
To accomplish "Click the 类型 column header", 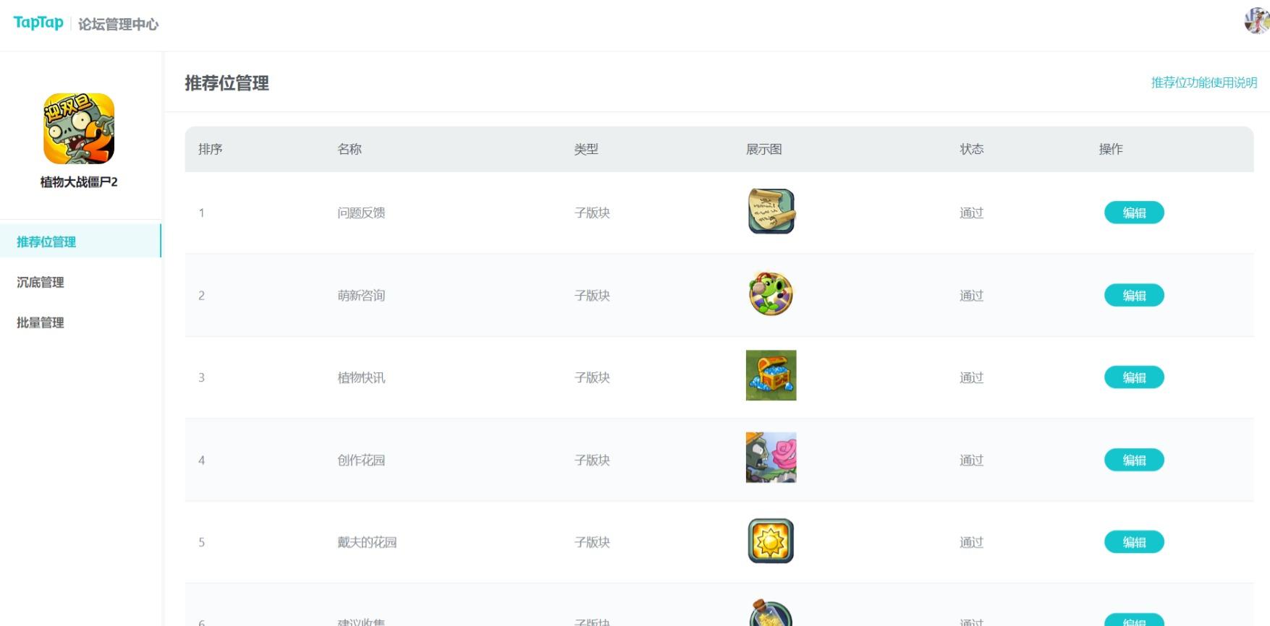I will (586, 149).
